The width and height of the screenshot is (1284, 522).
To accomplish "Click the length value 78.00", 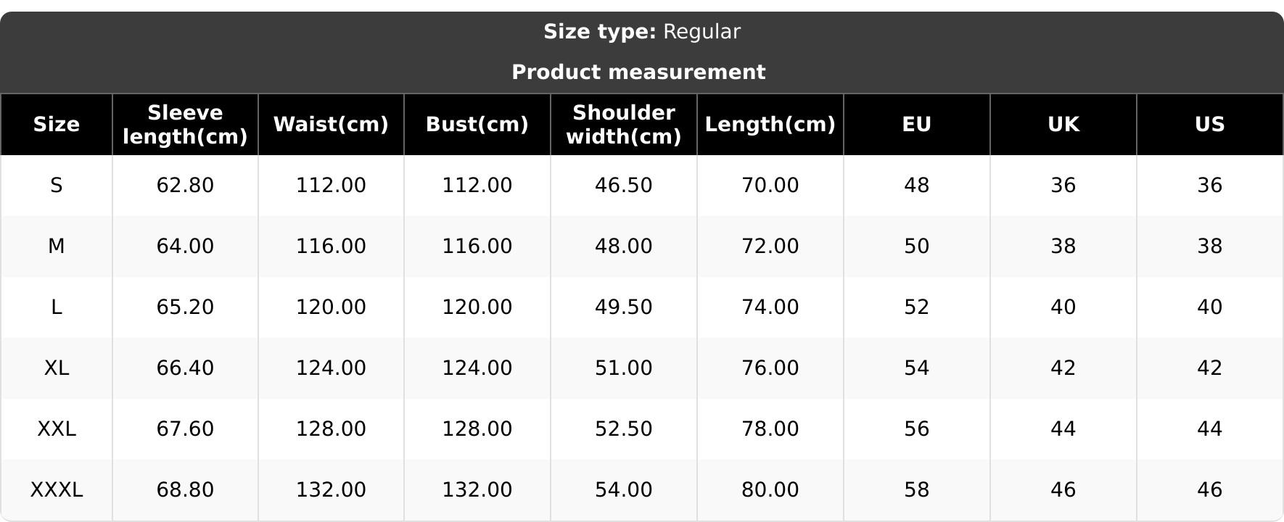I will [770, 428].
